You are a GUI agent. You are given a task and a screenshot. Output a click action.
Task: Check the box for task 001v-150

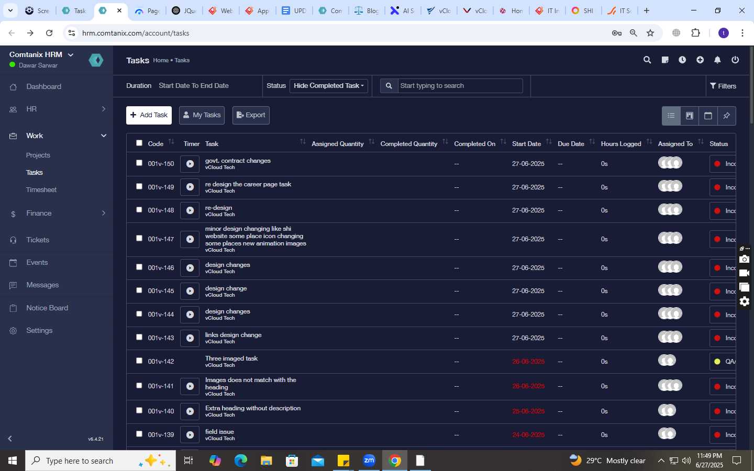point(139,163)
